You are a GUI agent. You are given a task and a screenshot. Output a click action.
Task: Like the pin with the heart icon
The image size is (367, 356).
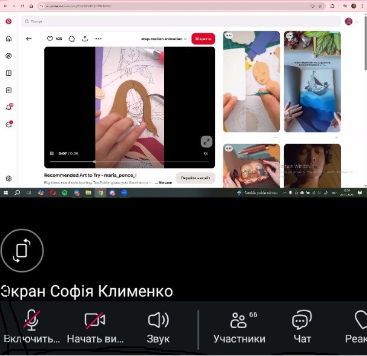pyautogui.click(x=50, y=39)
